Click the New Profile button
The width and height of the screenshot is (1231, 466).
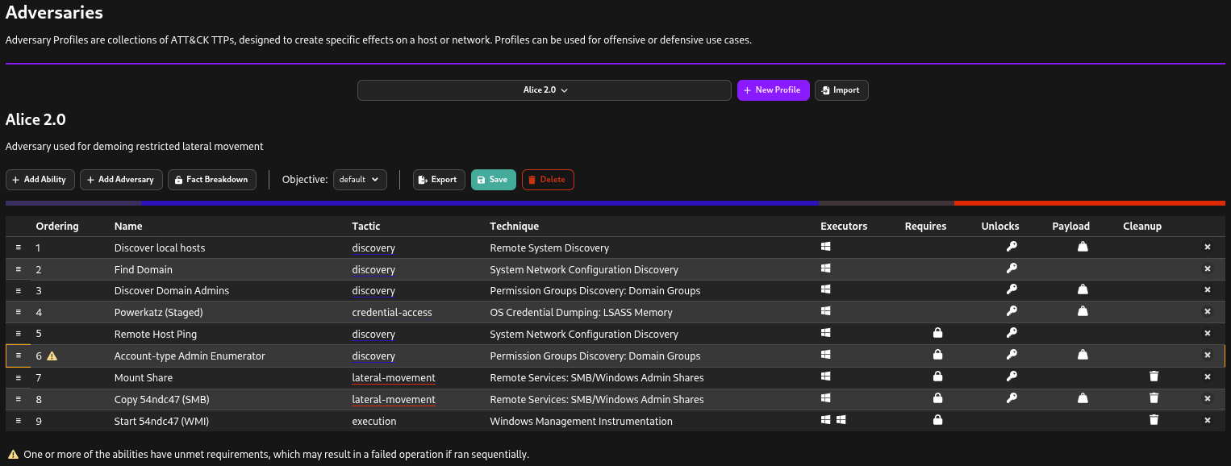tap(773, 90)
